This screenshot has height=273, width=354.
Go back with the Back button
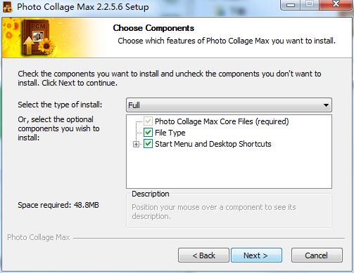[203, 255]
